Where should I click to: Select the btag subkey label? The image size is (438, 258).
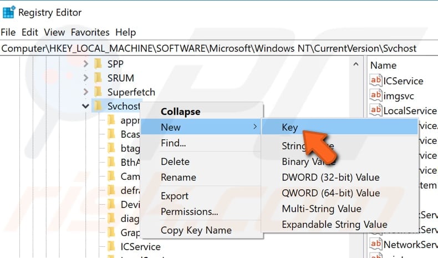pos(130,149)
